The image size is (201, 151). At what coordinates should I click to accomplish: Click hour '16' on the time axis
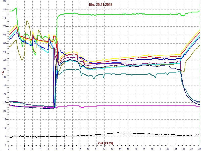tap(136, 148)
